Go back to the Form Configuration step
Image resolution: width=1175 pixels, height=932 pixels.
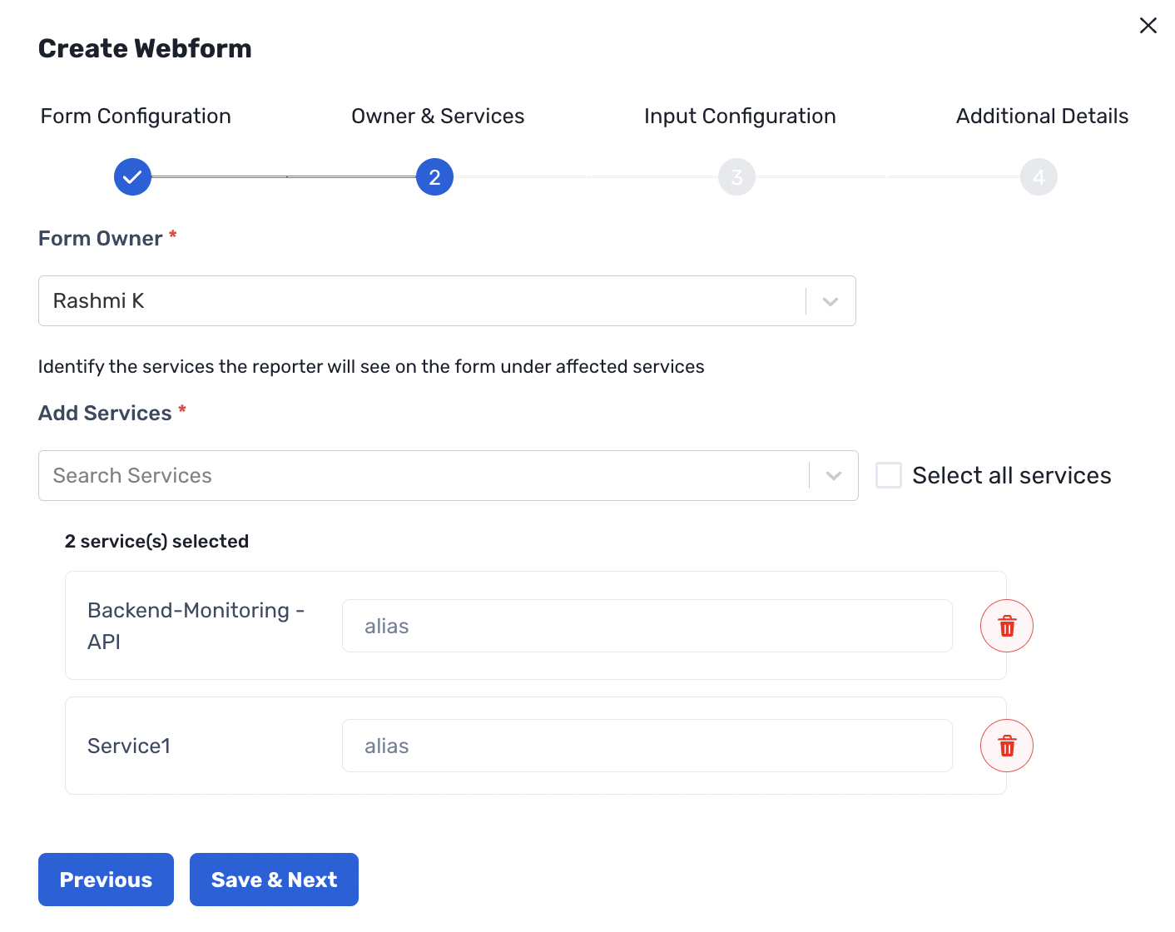tap(135, 116)
